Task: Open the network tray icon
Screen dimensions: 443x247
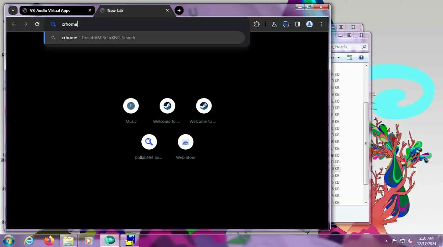Action: [402, 241]
